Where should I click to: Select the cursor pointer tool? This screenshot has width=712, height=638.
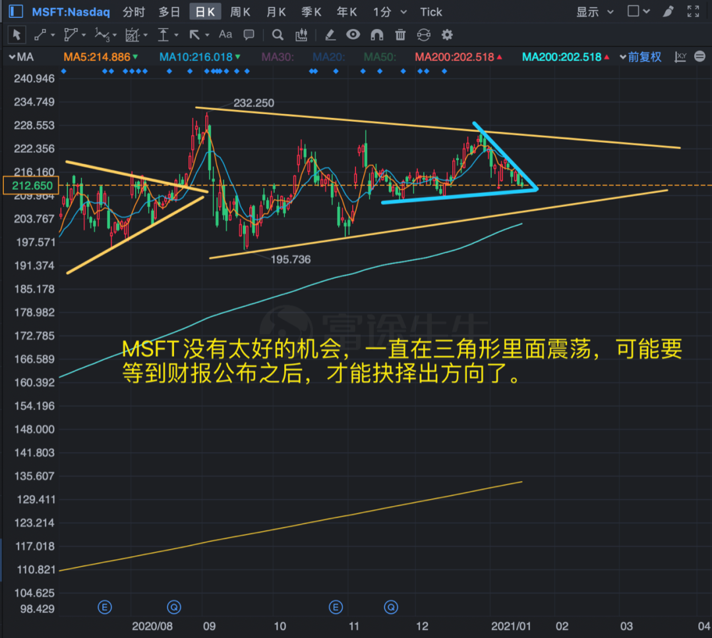pos(16,35)
